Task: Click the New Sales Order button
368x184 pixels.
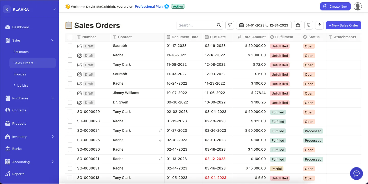Action: [x=343, y=25]
